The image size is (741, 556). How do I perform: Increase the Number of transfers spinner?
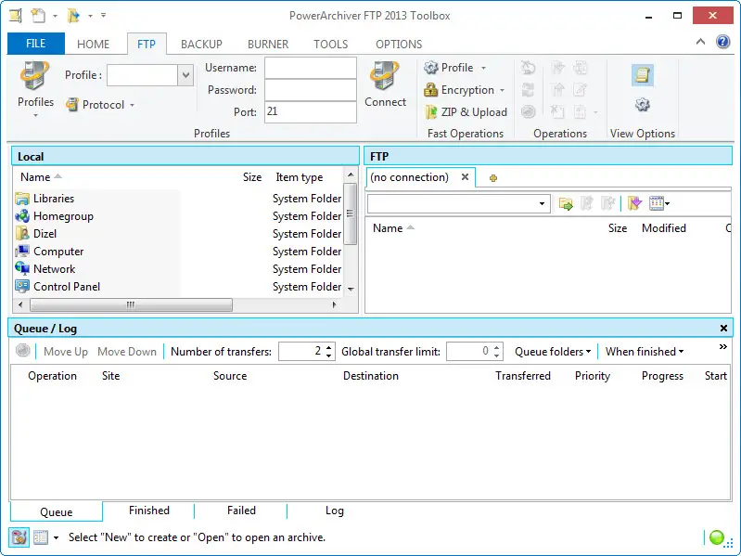tap(329, 347)
